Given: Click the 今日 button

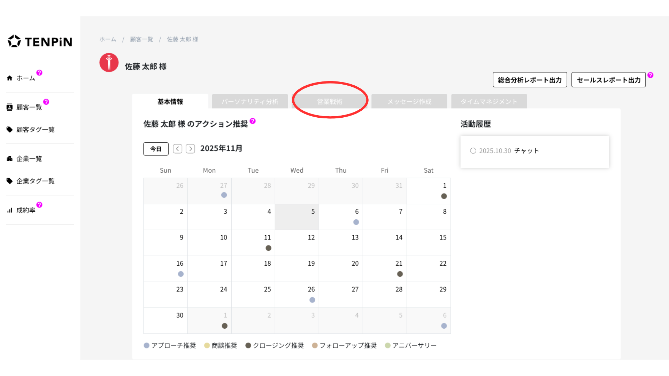Looking at the screenshot, I should click(156, 149).
